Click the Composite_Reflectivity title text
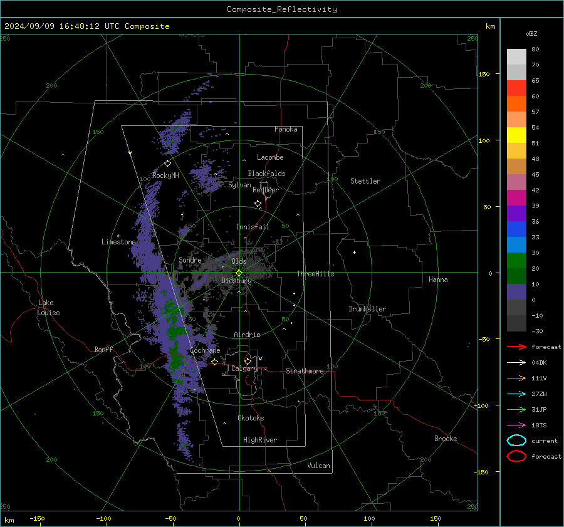The height and width of the screenshot is (527, 564). tap(282, 9)
